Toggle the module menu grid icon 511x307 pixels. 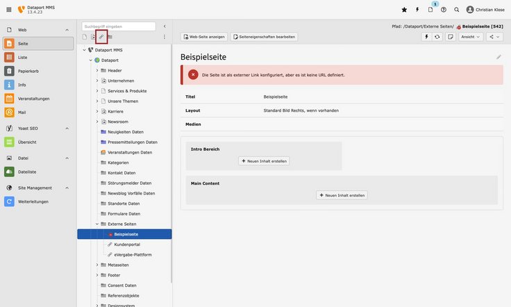pos(9,10)
